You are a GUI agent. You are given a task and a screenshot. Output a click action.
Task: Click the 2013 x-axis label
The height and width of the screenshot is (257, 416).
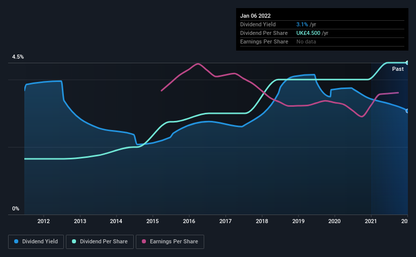pyautogui.click(x=80, y=221)
